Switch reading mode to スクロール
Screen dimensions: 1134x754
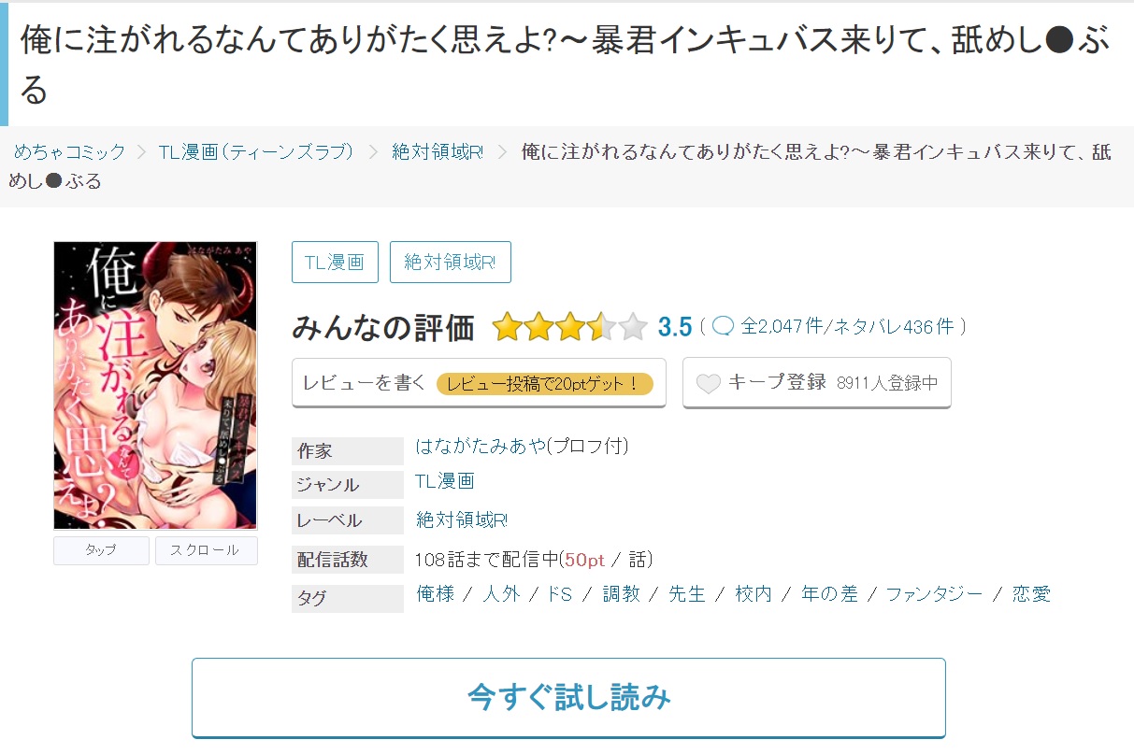click(206, 550)
